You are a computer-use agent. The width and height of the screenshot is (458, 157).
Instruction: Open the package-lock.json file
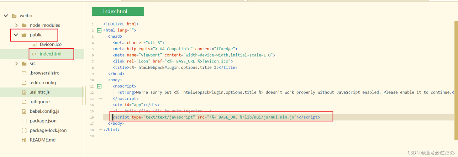(48, 130)
